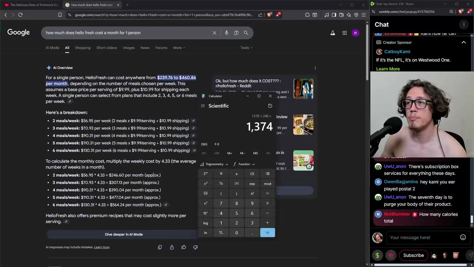This screenshot has height=267, width=474.
Task: Copy the AI Overview response
Action: (160, 247)
